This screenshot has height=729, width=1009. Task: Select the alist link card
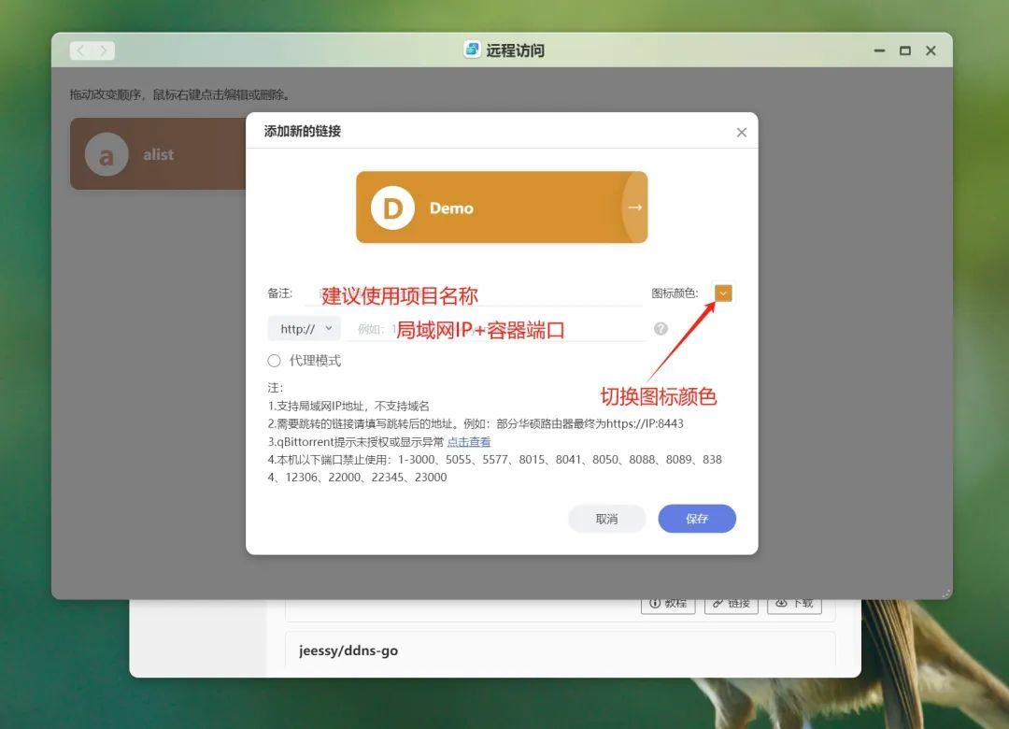coord(158,154)
